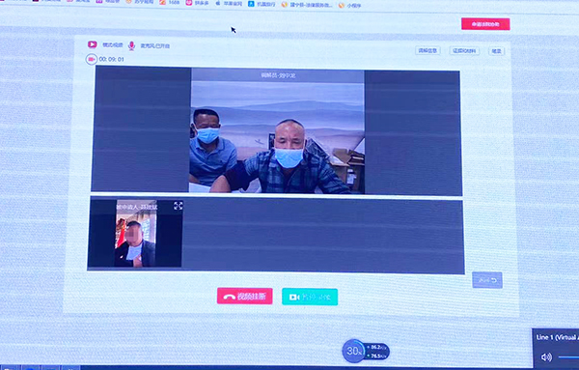This screenshot has width=579, height=370.
Task: Open the 笔录 tab
Action: (x=497, y=51)
